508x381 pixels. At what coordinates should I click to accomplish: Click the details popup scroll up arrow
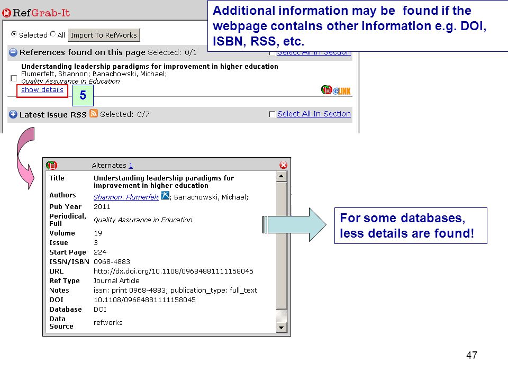point(281,177)
